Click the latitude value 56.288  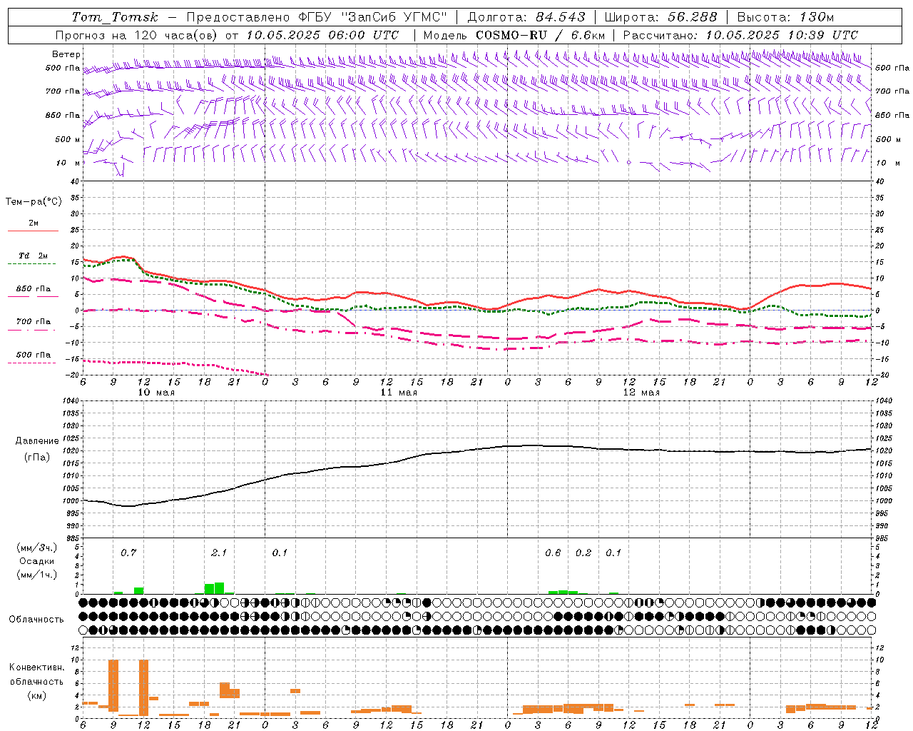tap(693, 17)
